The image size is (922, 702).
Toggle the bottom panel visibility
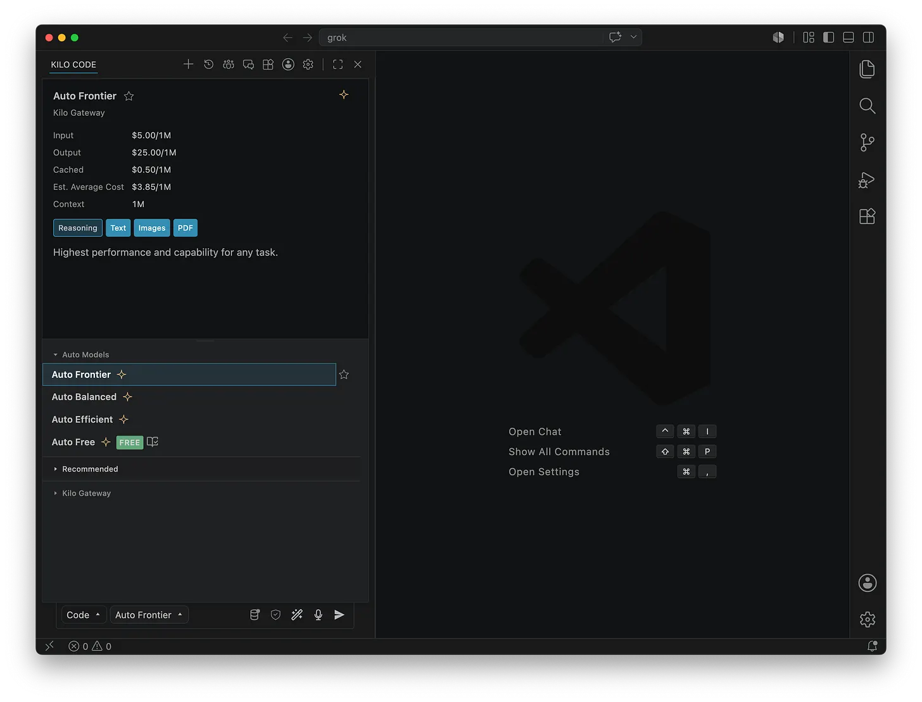tap(849, 37)
